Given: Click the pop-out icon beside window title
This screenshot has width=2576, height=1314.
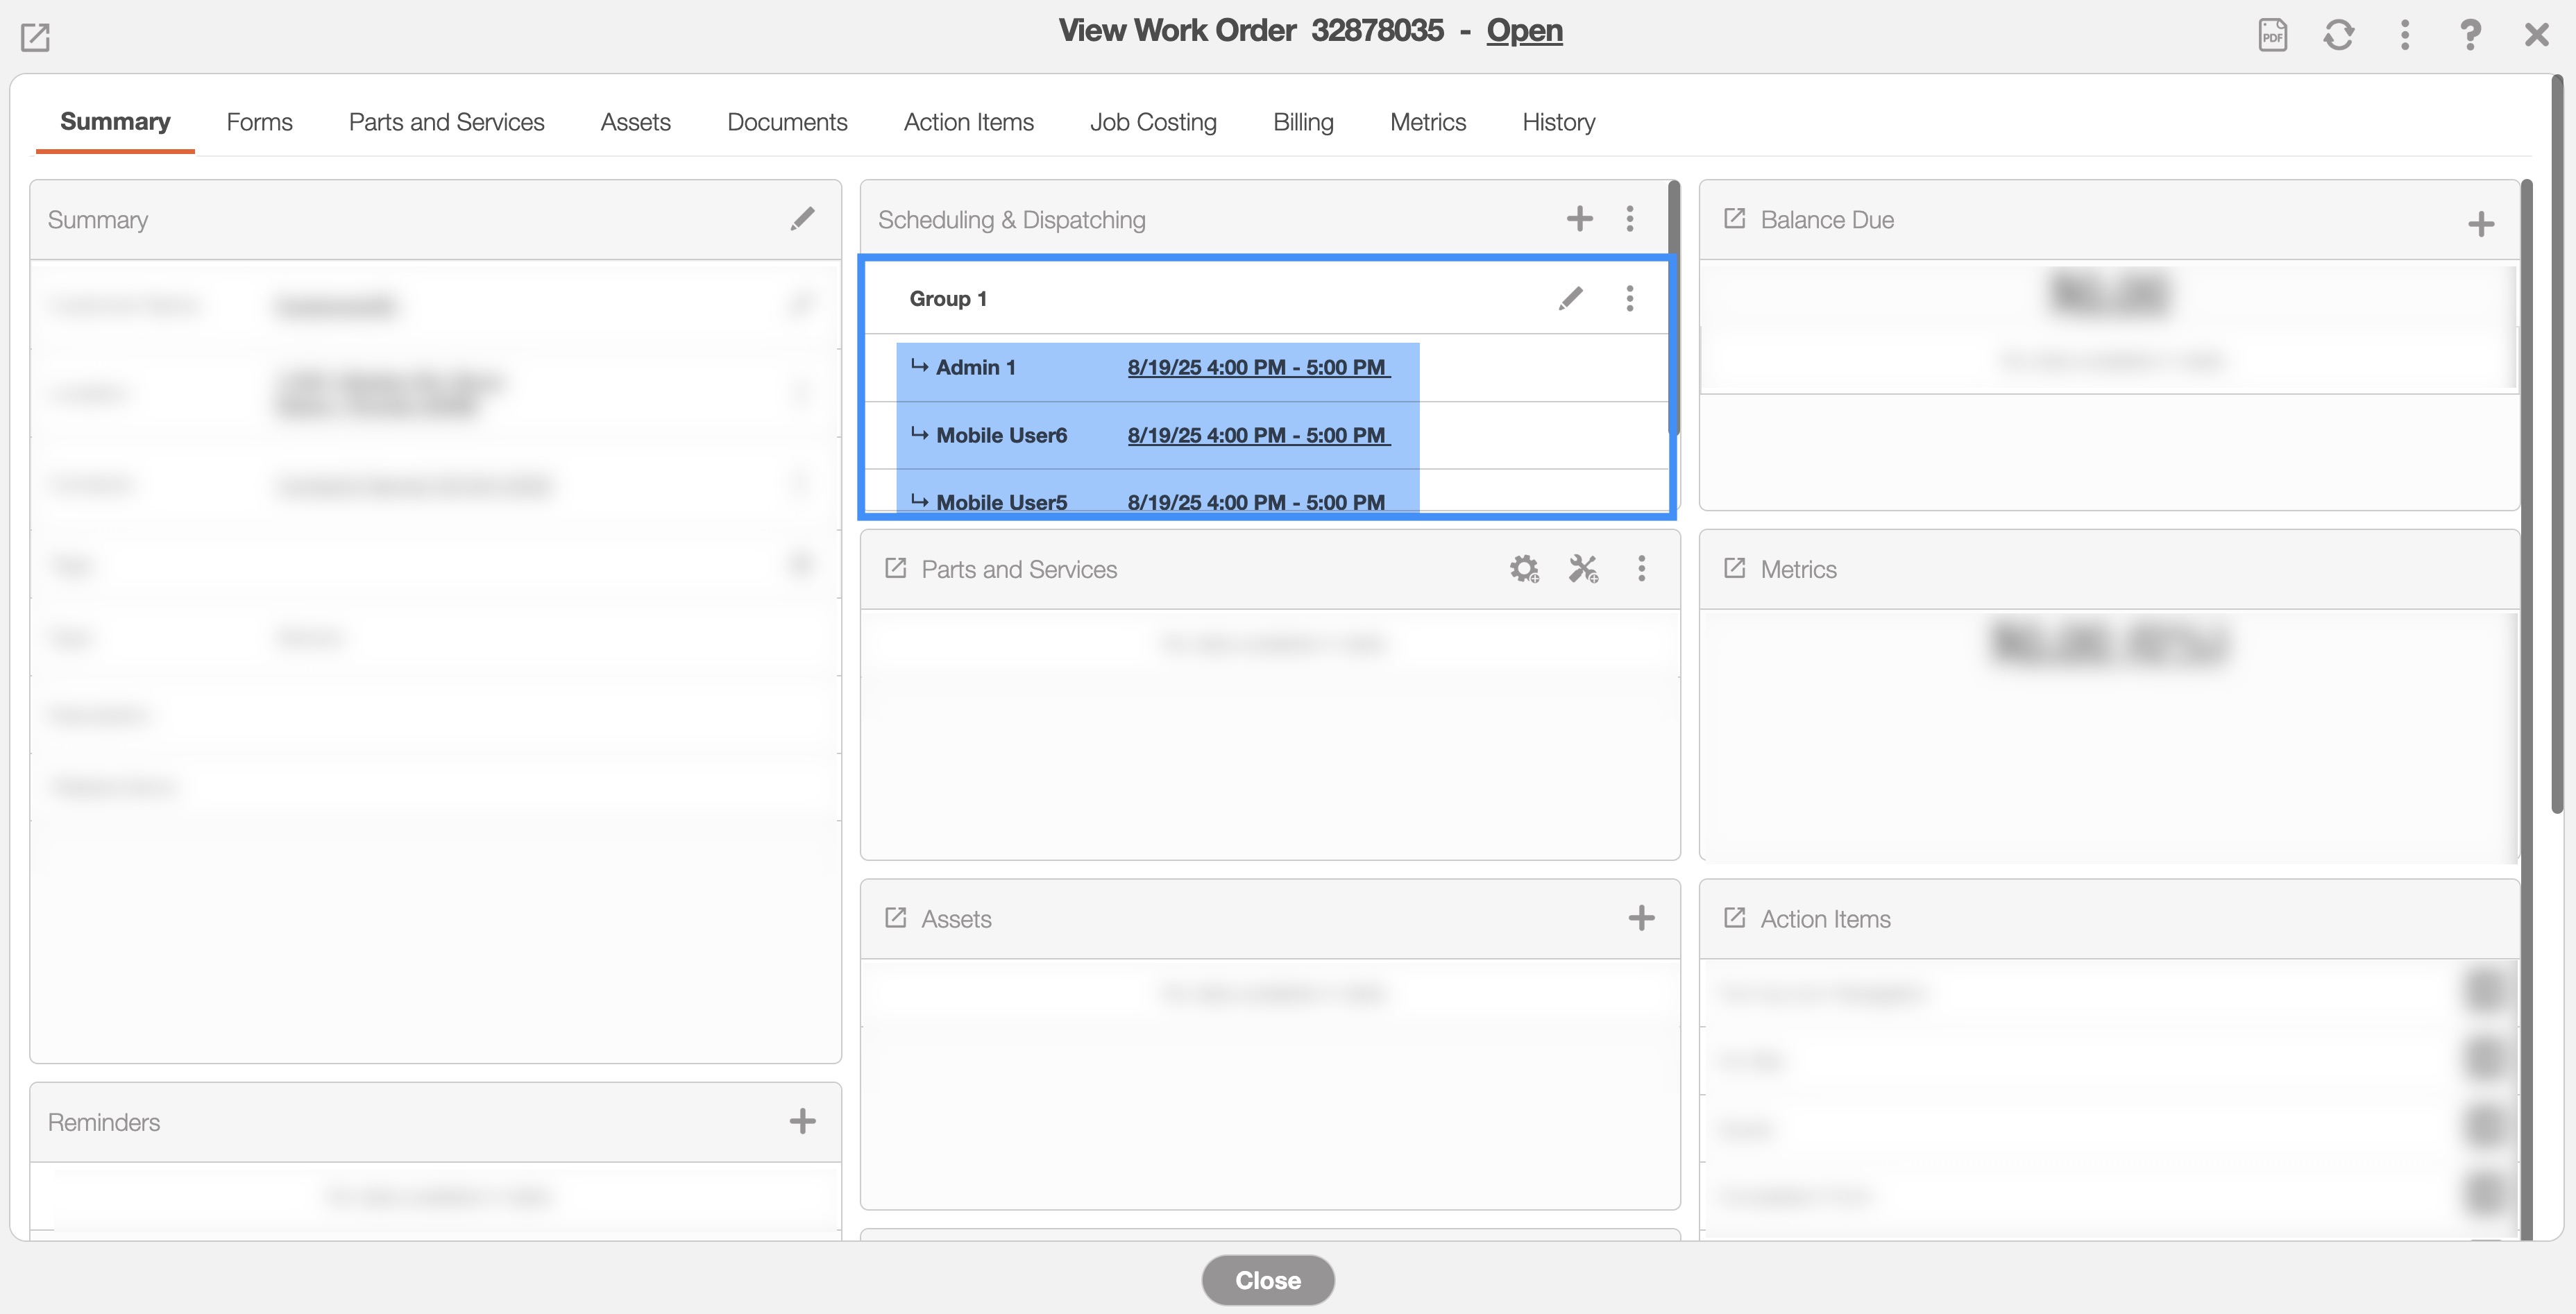Looking at the screenshot, I should click(35, 37).
